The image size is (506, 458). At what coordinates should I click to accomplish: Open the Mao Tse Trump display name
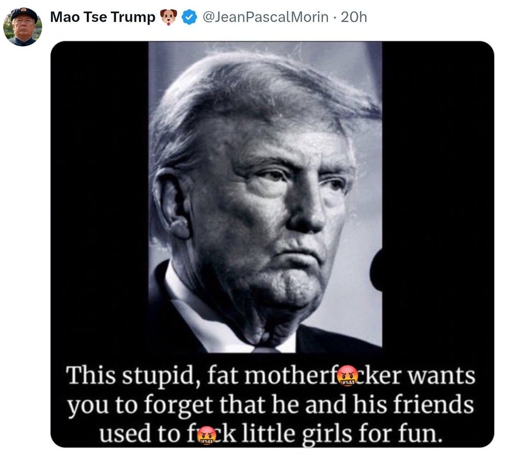(x=103, y=17)
